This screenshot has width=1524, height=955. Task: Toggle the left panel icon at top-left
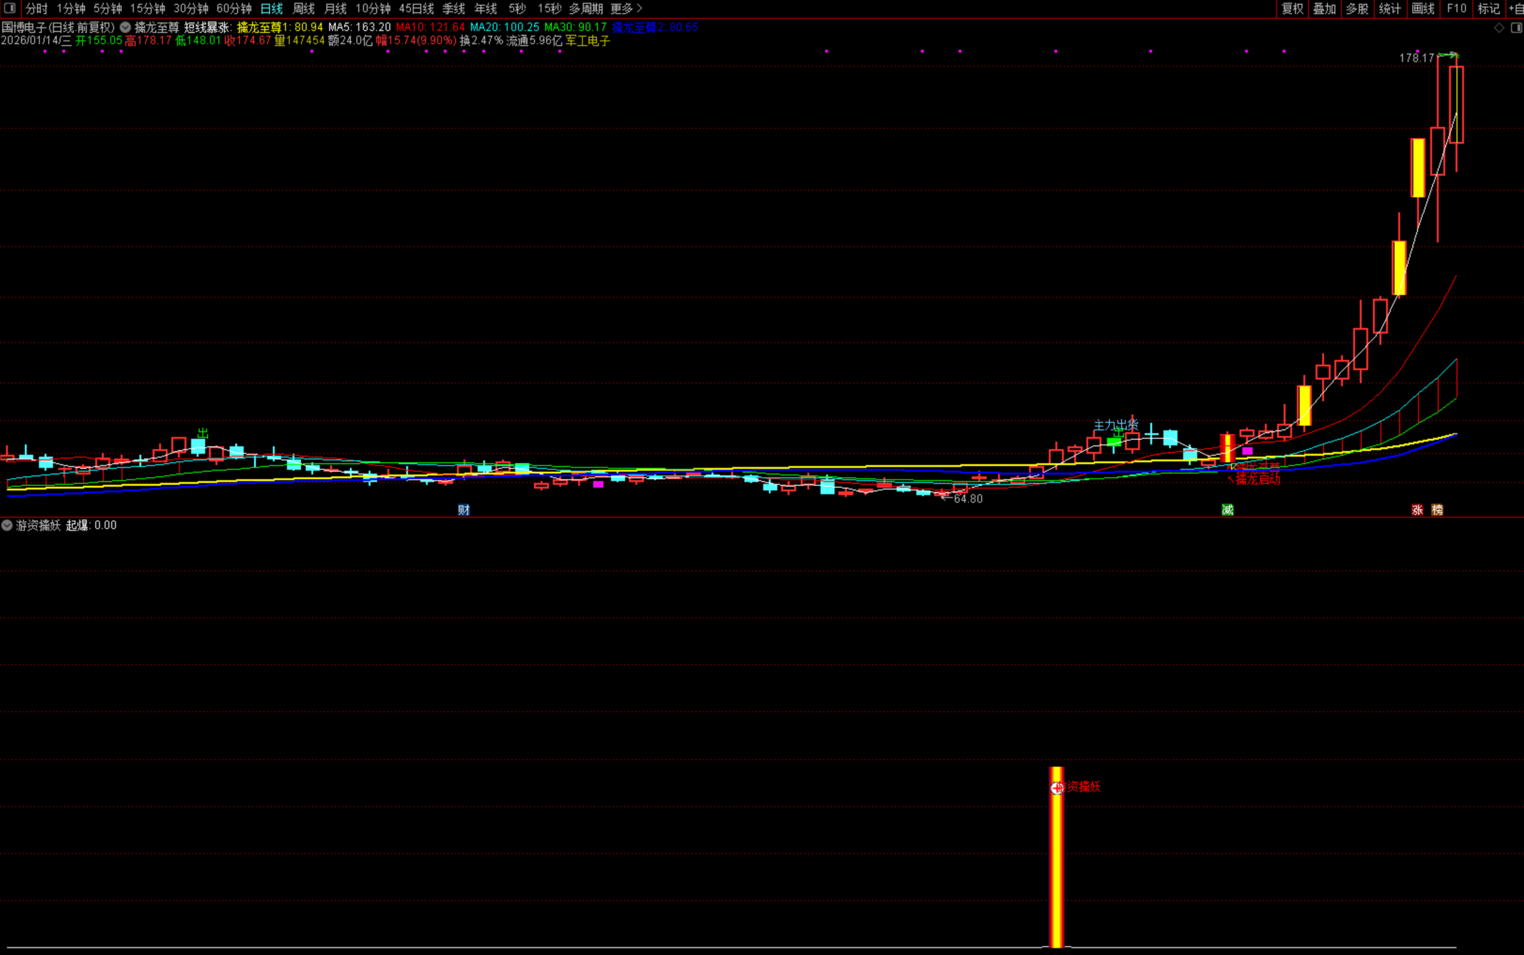click(10, 8)
